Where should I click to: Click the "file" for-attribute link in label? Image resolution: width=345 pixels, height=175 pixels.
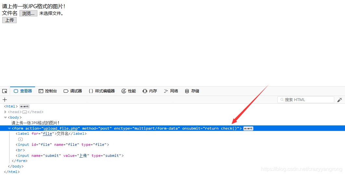[x=47, y=134]
